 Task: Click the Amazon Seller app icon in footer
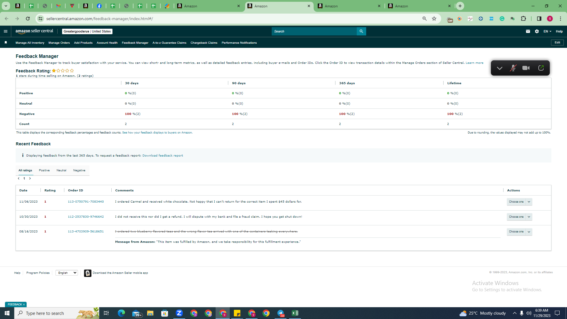point(87,273)
